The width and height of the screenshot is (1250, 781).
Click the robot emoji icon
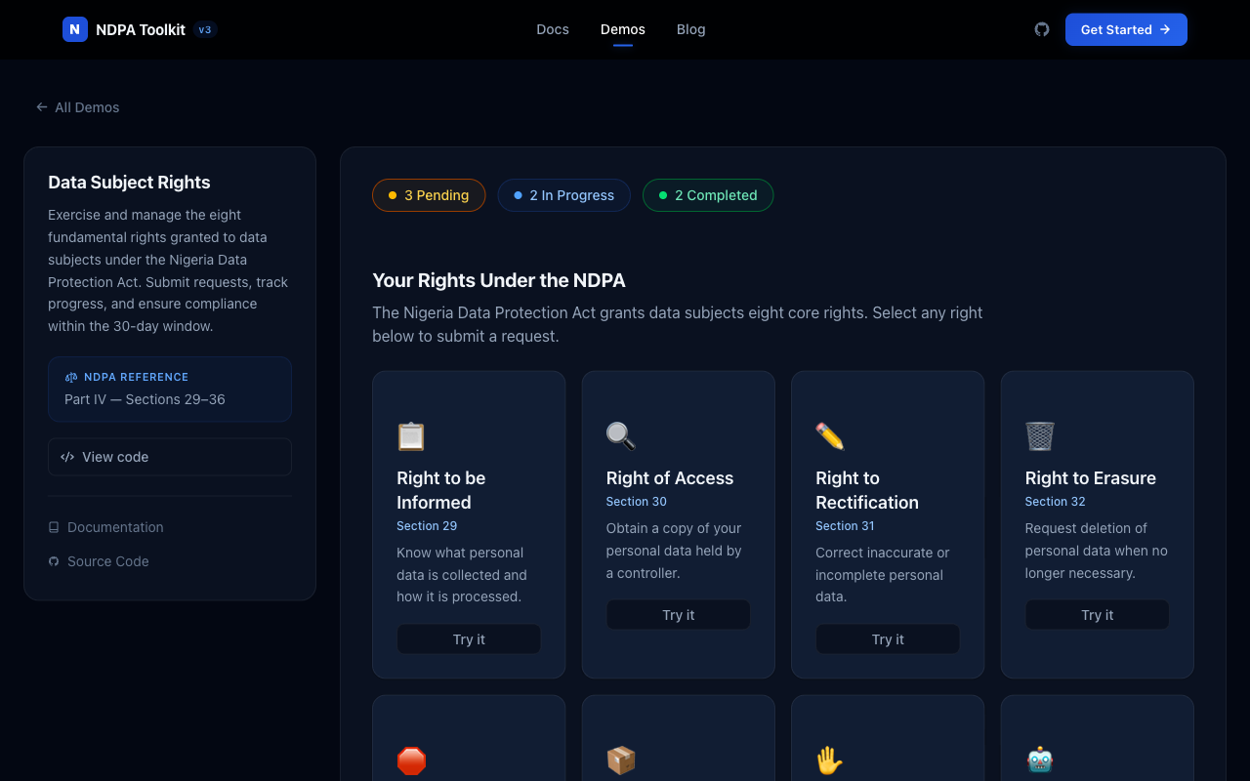click(x=1040, y=760)
